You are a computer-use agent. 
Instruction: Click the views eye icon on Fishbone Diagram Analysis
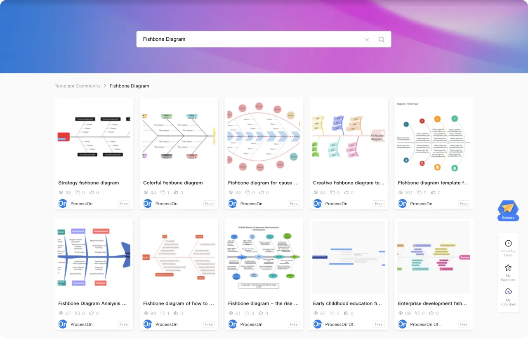(x=61, y=313)
